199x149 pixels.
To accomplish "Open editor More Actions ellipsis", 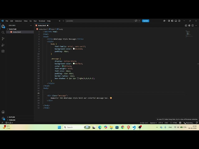I will (196, 25).
